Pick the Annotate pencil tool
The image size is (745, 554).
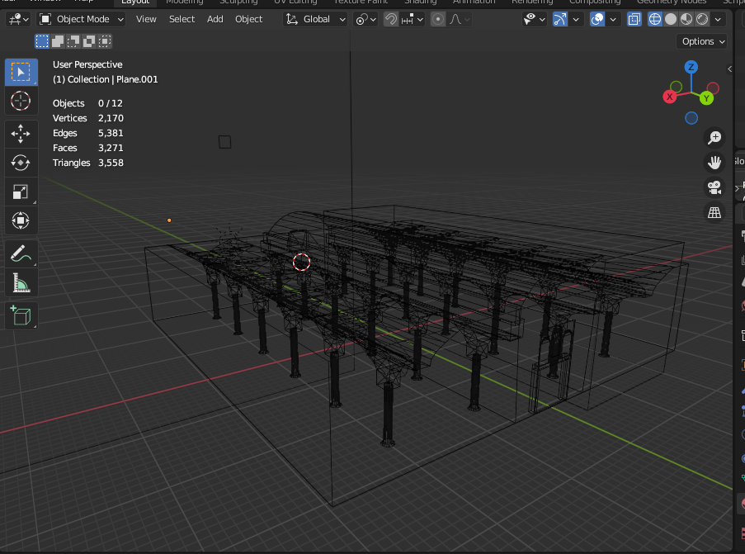click(x=21, y=255)
